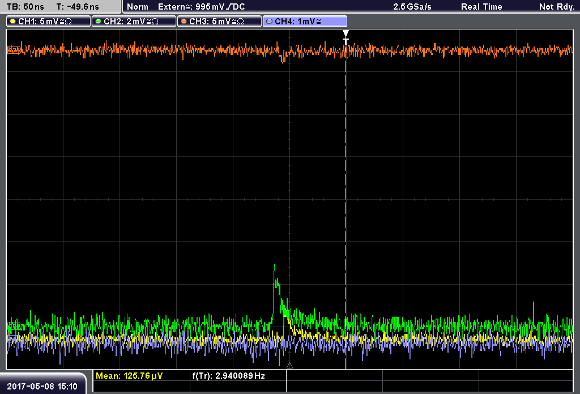Click the 2017-05-08 15:10 date stamp

pos(42,387)
